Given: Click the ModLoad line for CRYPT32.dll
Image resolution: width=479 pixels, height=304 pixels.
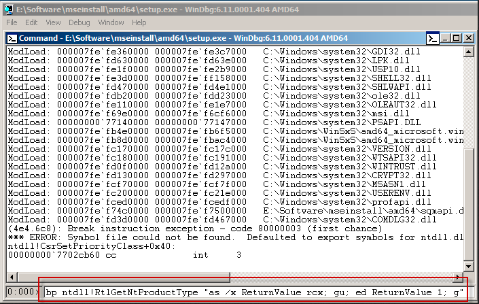Looking at the screenshot, I should pyautogui.click(x=219, y=175).
